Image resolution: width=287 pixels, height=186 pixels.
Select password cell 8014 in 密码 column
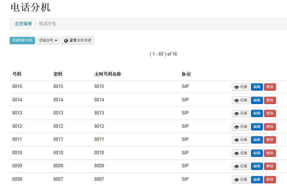[x=58, y=100]
